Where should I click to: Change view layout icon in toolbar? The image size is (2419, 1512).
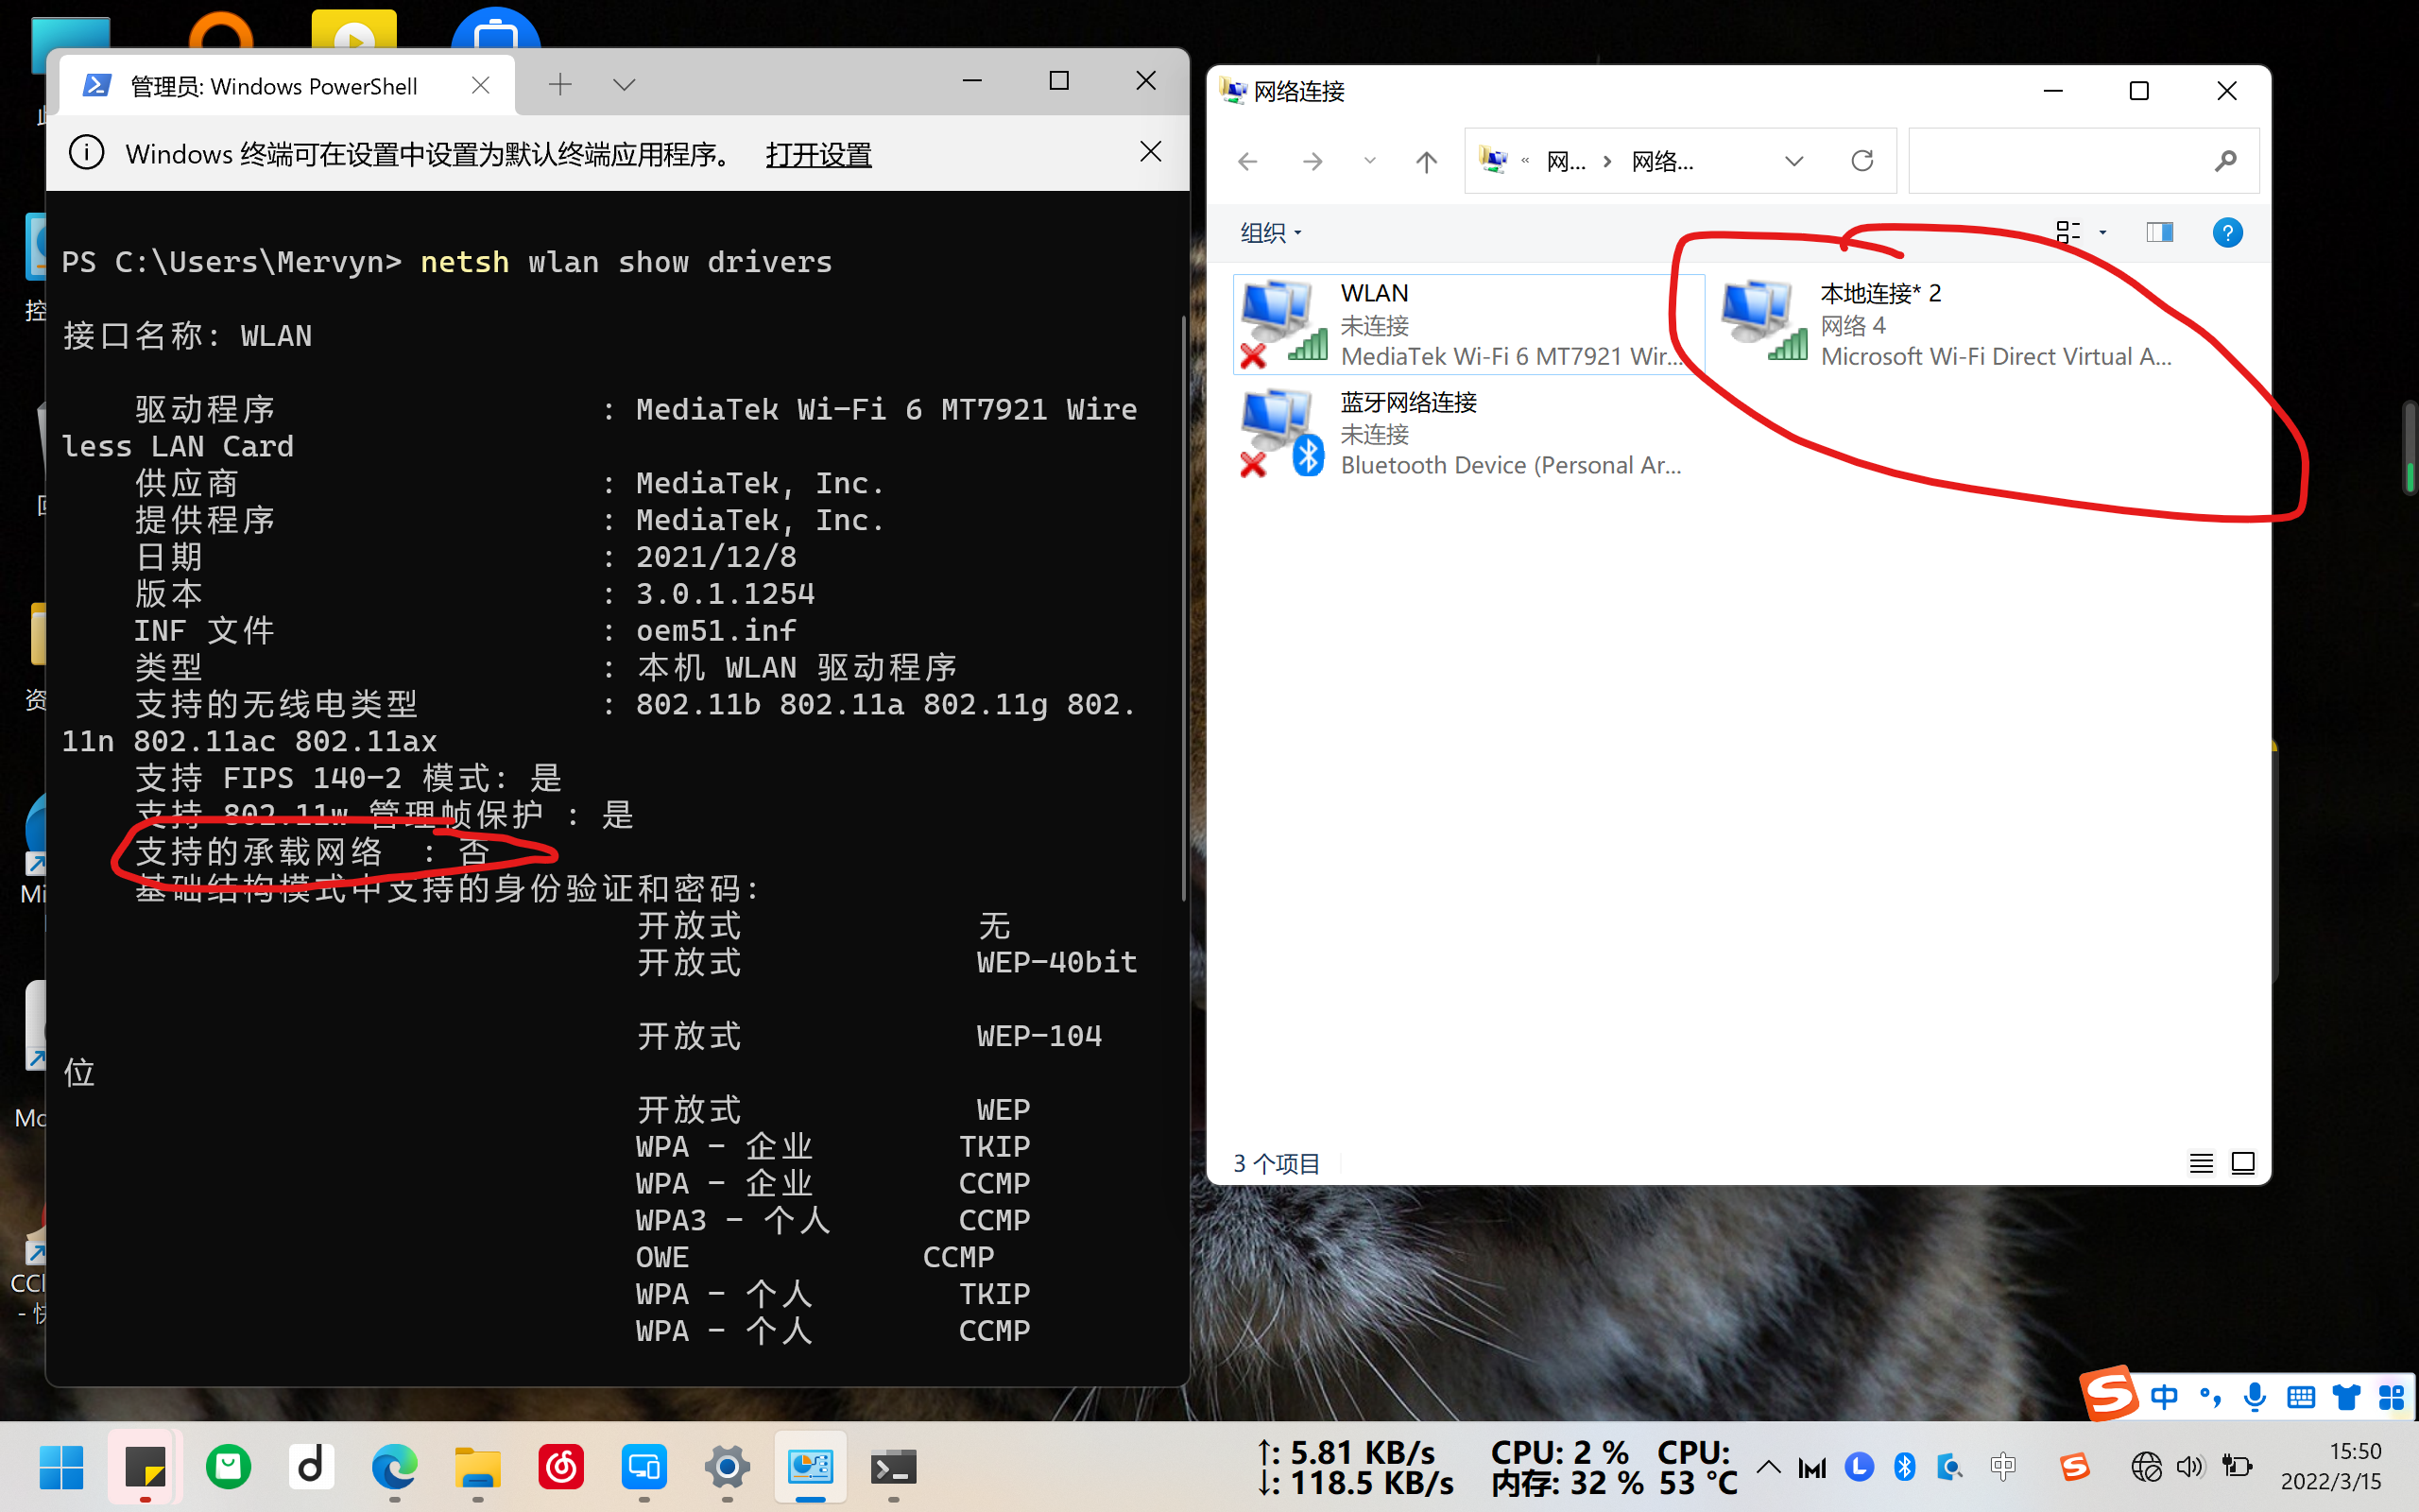pos(2068,233)
